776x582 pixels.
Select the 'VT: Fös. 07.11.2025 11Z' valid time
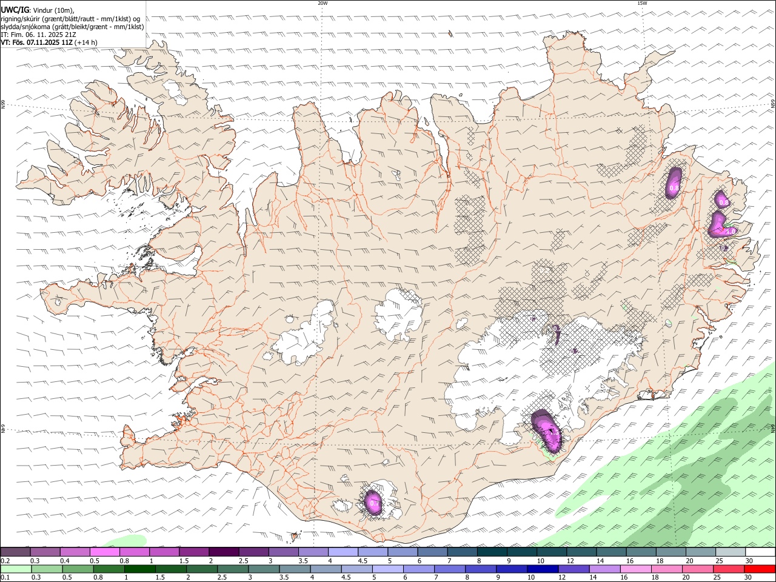click(x=36, y=42)
